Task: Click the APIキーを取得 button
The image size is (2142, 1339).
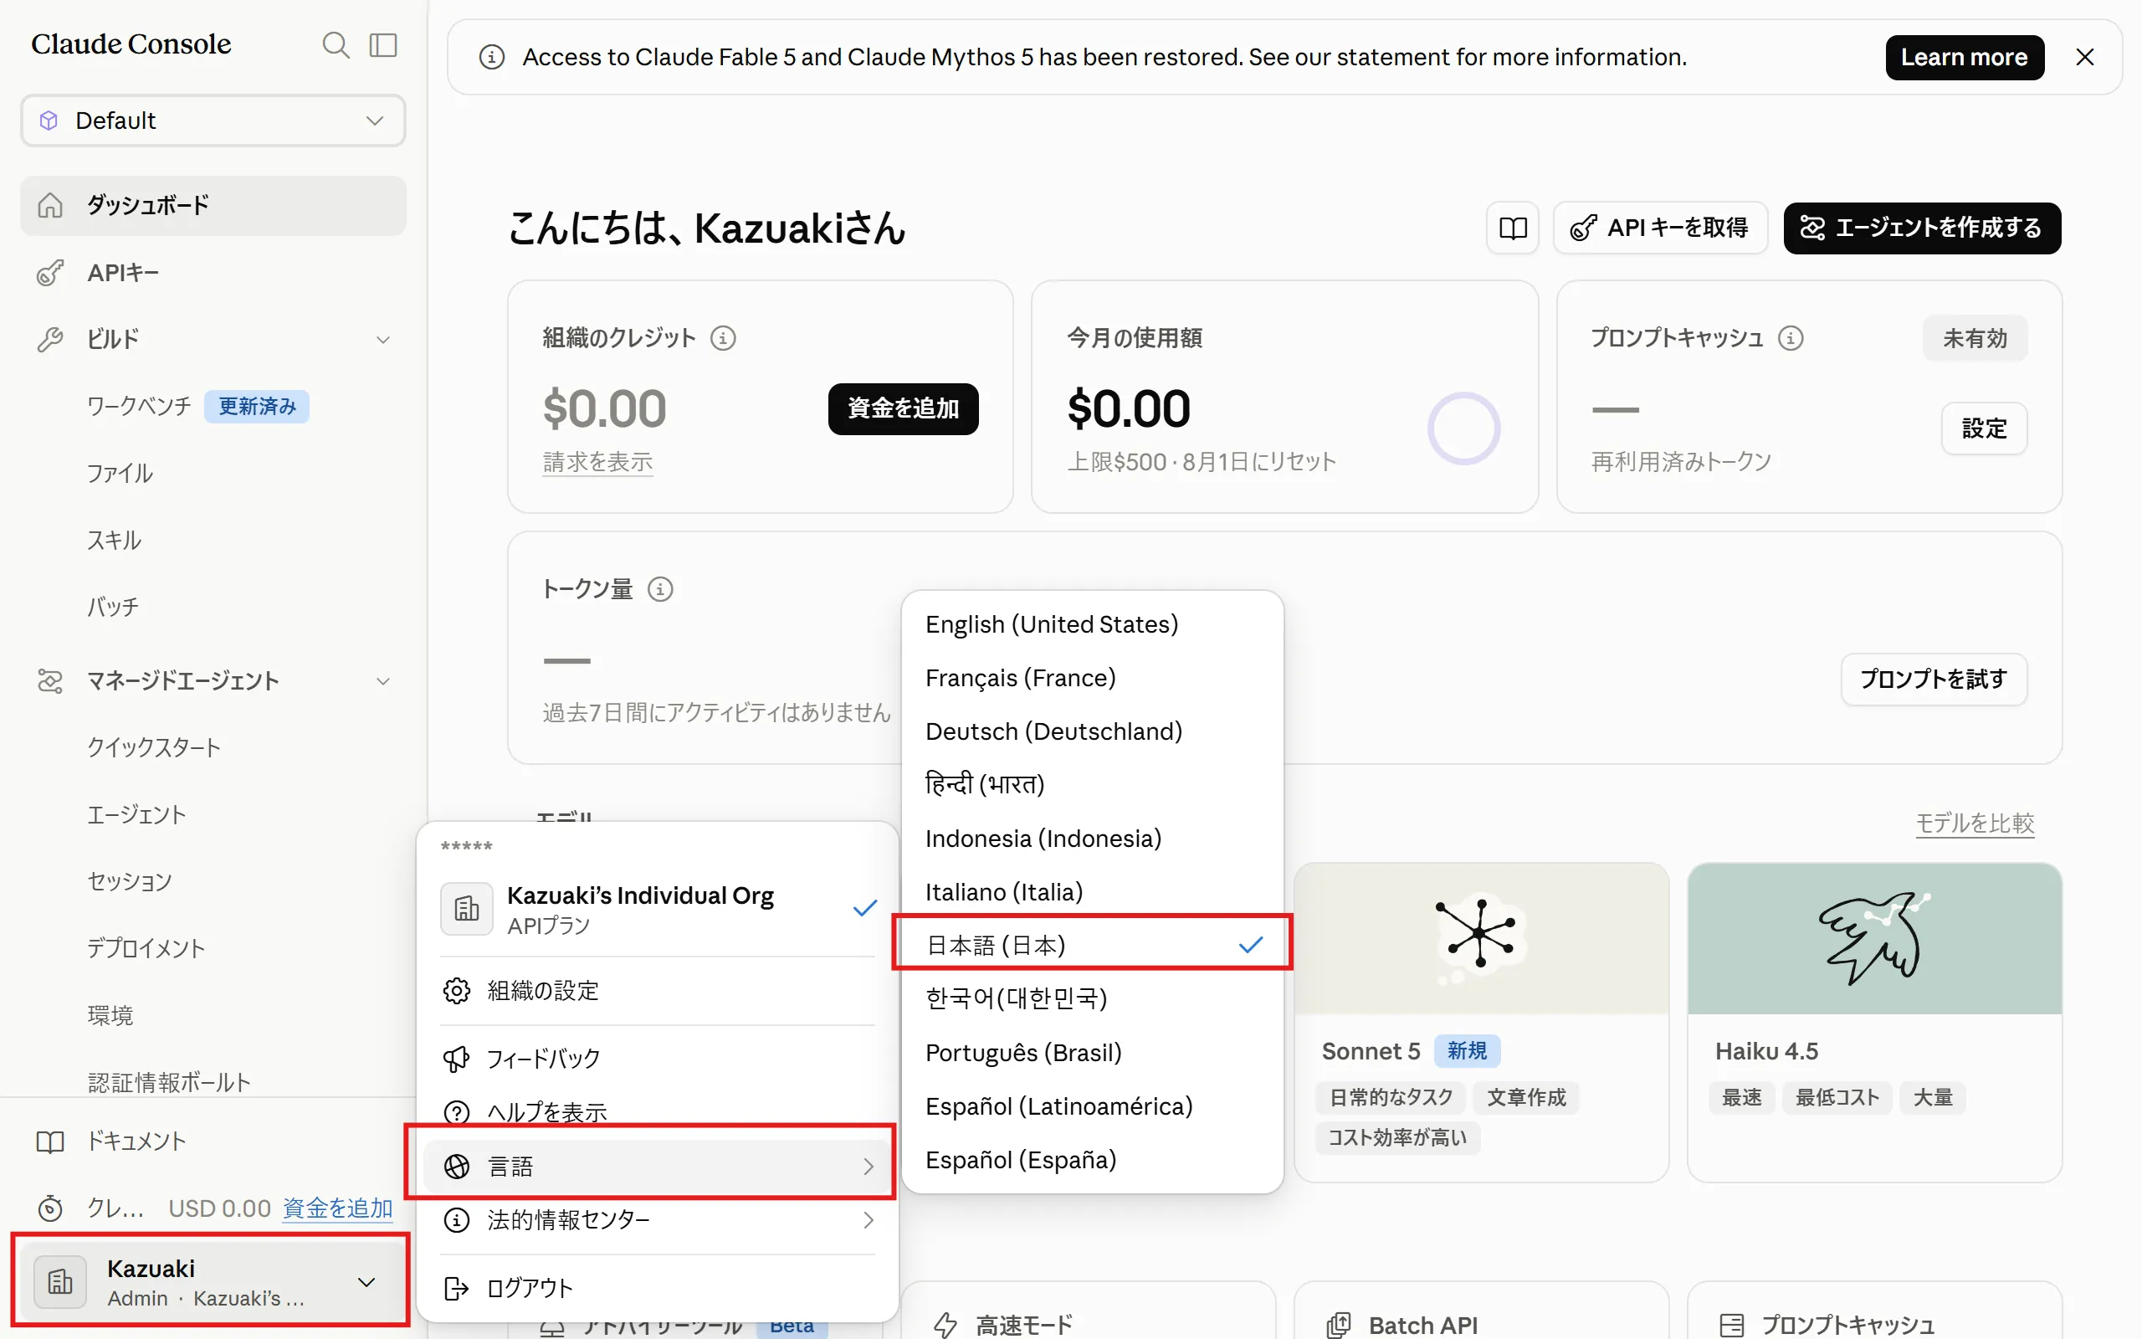Action: pyautogui.click(x=1659, y=228)
